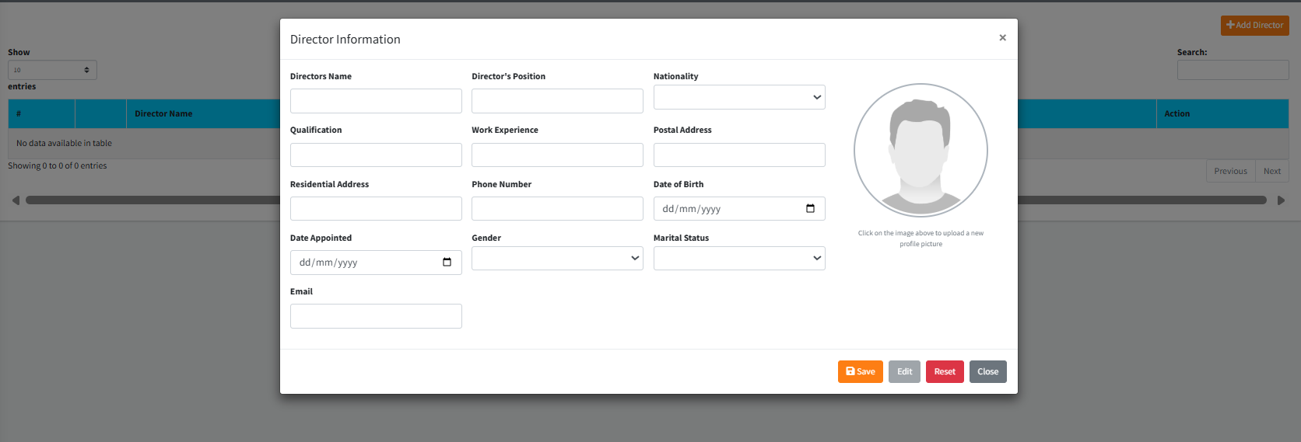The height and width of the screenshot is (442, 1301).
Task: Click the Email text field
Action: (x=376, y=316)
